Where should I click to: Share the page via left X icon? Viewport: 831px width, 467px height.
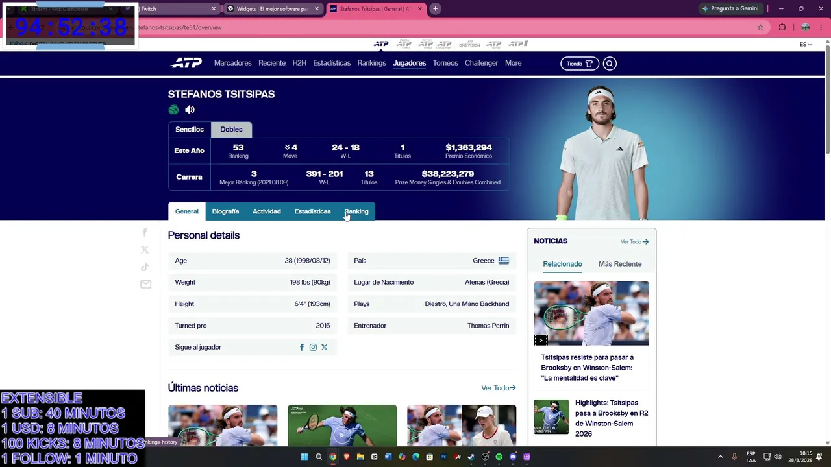tap(145, 250)
